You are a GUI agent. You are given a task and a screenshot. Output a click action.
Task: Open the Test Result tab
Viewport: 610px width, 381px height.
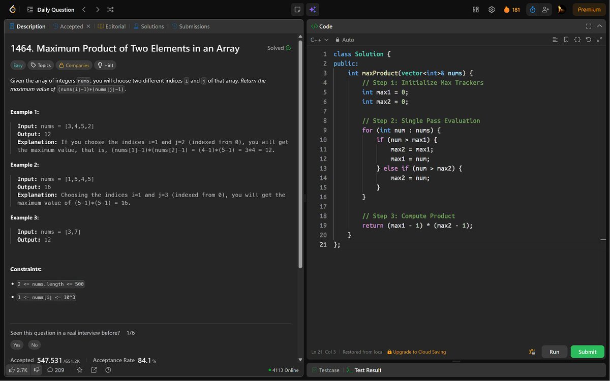click(x=364, y=370)
